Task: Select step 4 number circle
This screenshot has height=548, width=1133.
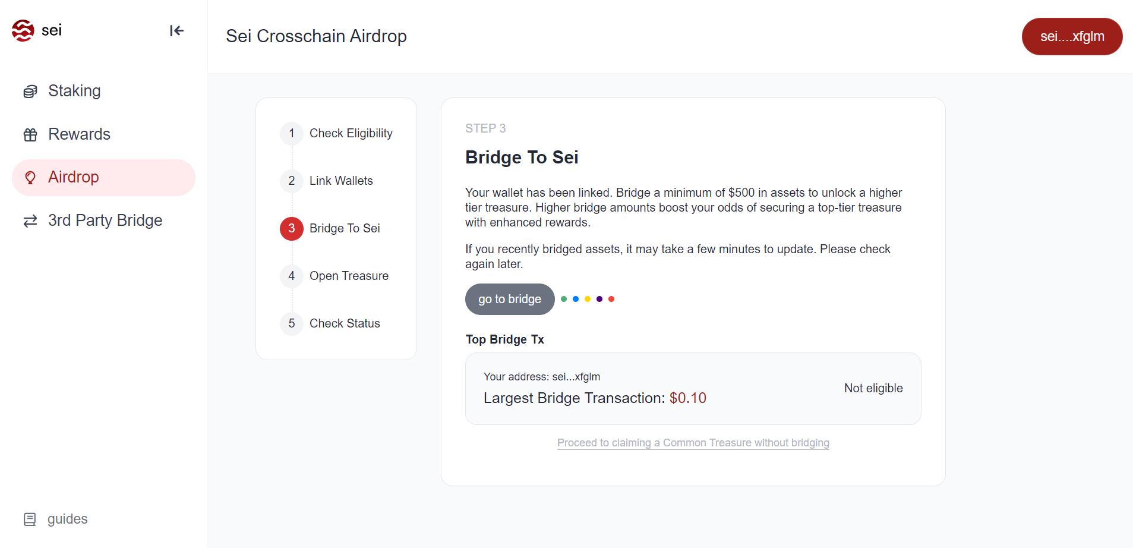Action: (x=292, y=276)
